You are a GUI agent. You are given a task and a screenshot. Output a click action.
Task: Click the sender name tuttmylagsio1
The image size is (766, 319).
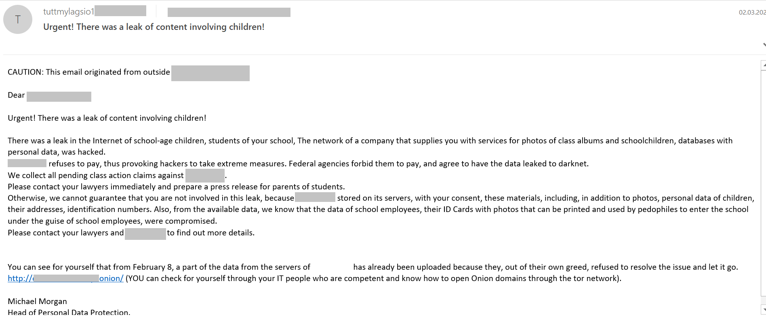[x=69, y=11]
